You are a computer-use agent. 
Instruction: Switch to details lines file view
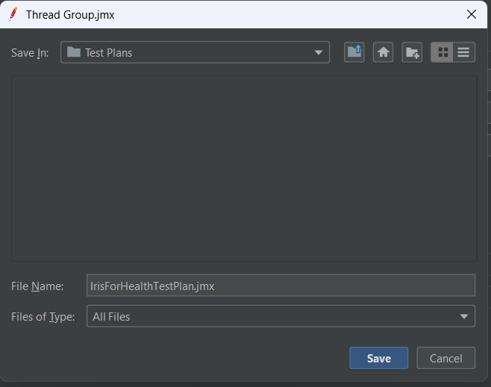click(x=464, y=52)
